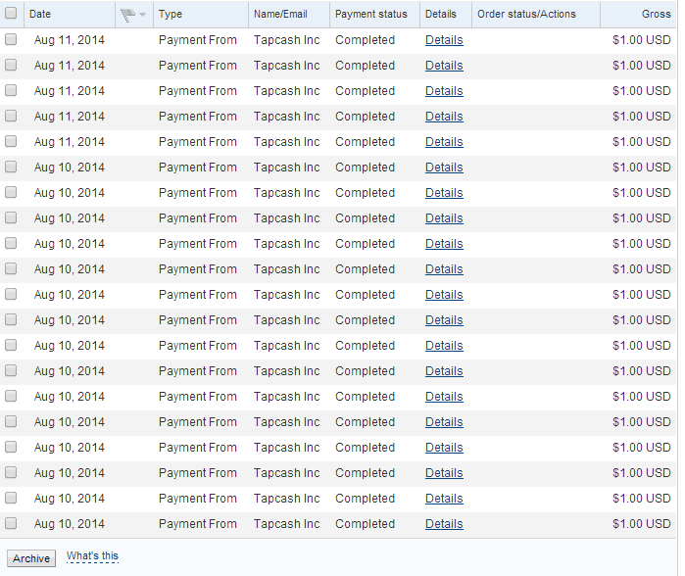Click the Gross column header
This screenshot has height=576, width=685.
(656, 14)
